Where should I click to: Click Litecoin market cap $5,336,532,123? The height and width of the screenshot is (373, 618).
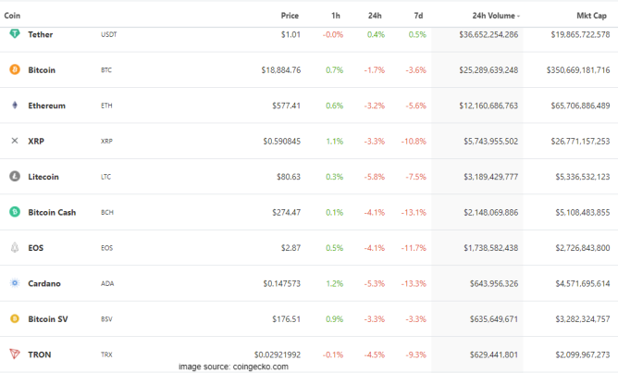[583, 177]
